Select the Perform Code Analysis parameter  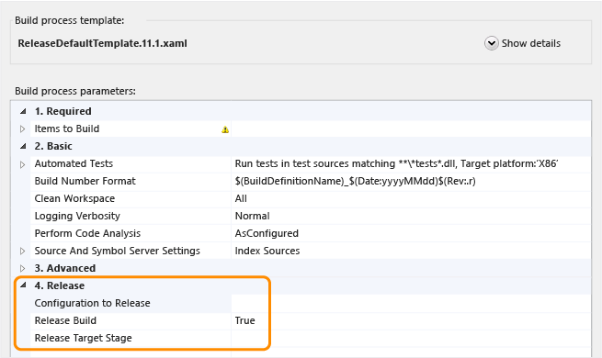[x=87, y=233]
